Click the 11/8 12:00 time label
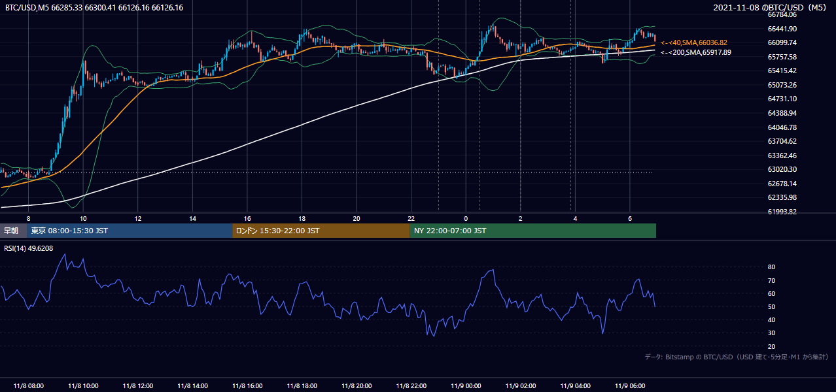Image resolution: width=836 pixels, height=392 pixels. click(137, 385)
